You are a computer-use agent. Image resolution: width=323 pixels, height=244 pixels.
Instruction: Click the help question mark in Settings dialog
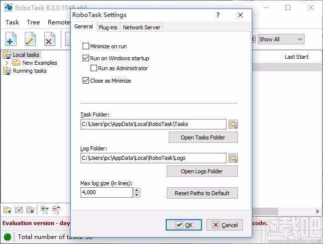click(218, 15)
